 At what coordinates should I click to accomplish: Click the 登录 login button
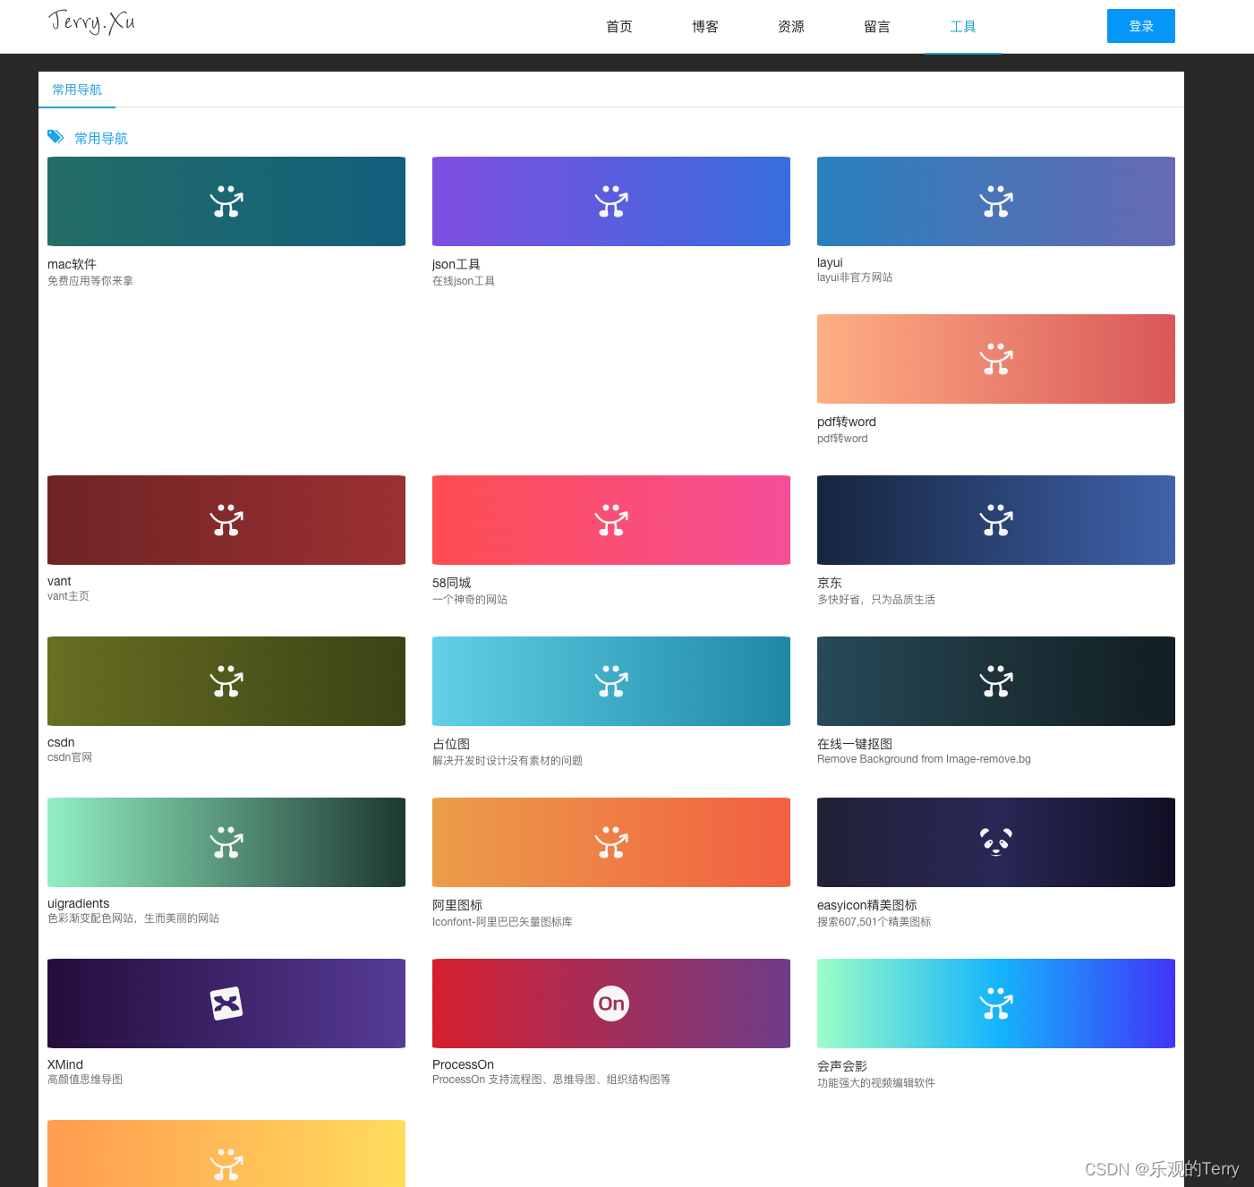tap(1141, 26)
